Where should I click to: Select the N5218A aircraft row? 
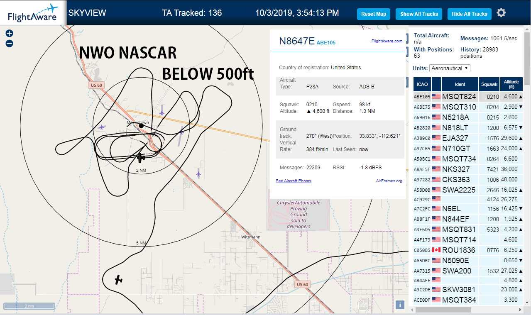click(468, 117)
